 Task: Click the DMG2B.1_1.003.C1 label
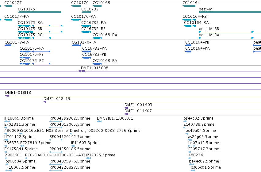pyautogui.click(x=115, y=118)
